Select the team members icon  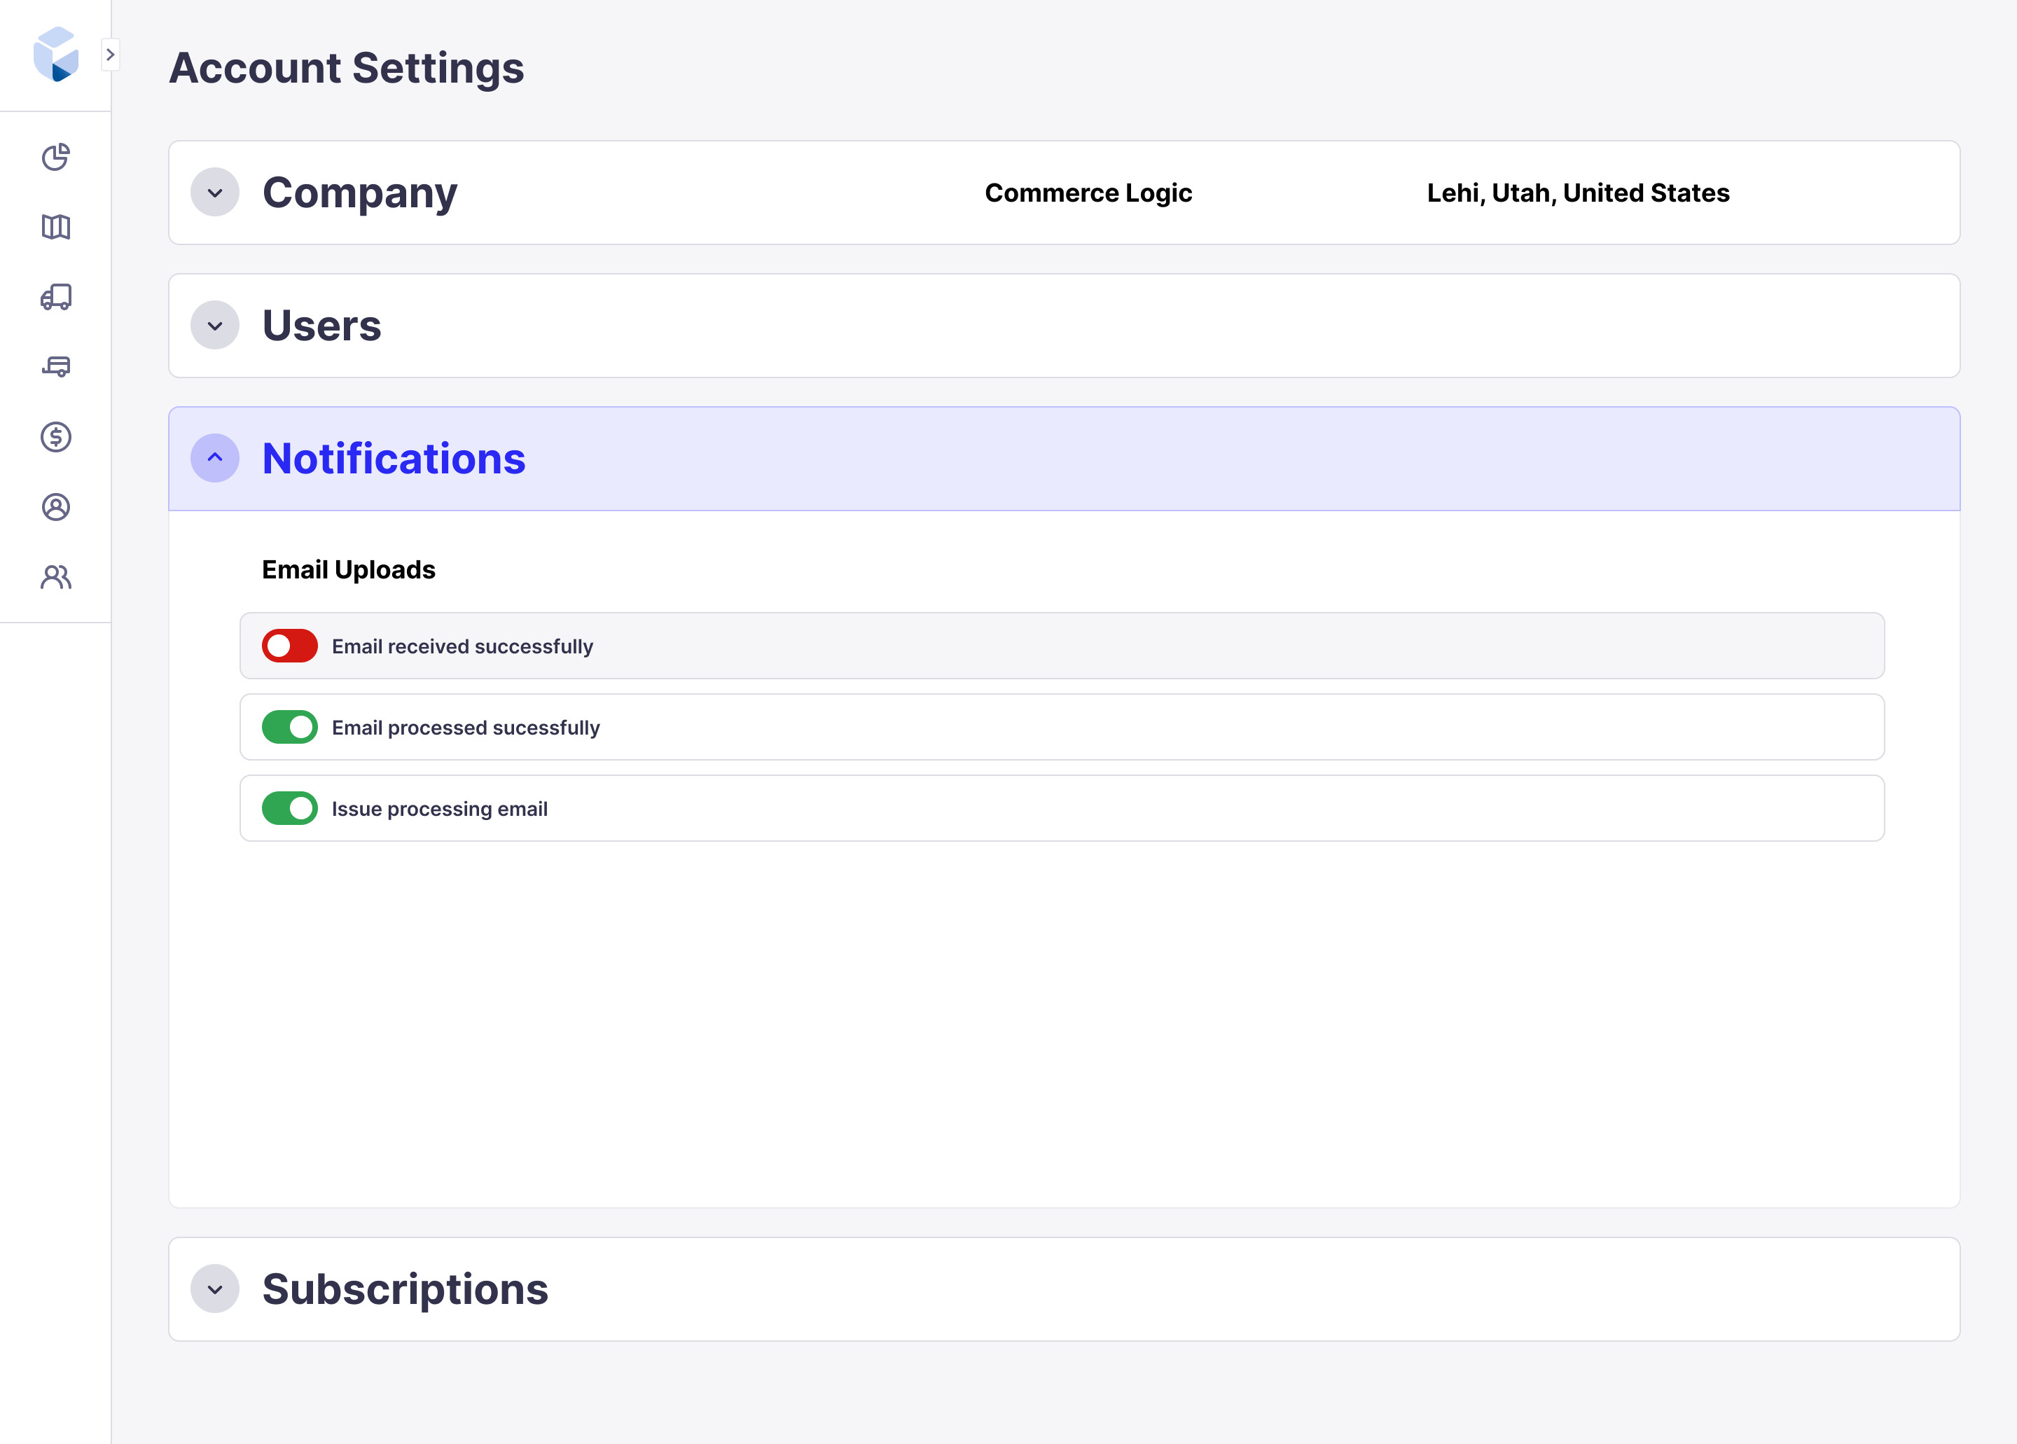[56, 577]
